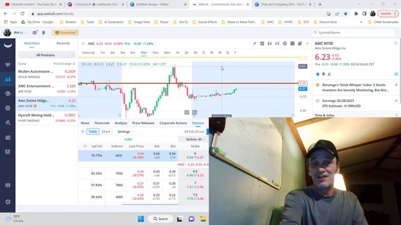Open the Corporate Actions tab
The width and height of the screenshot is (401, 225).
(x=173, y=123)
